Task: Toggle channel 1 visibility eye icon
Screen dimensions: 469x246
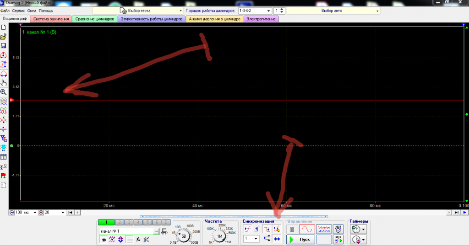Action: pyautogui.click(x=104, y=240)
